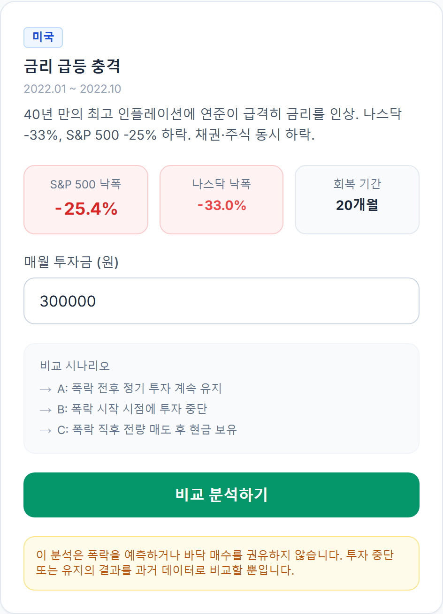This screenshot has width=443, height=614.
Task: Click the 회복 기간 20개월 card
Action: (x=357, y=199)
